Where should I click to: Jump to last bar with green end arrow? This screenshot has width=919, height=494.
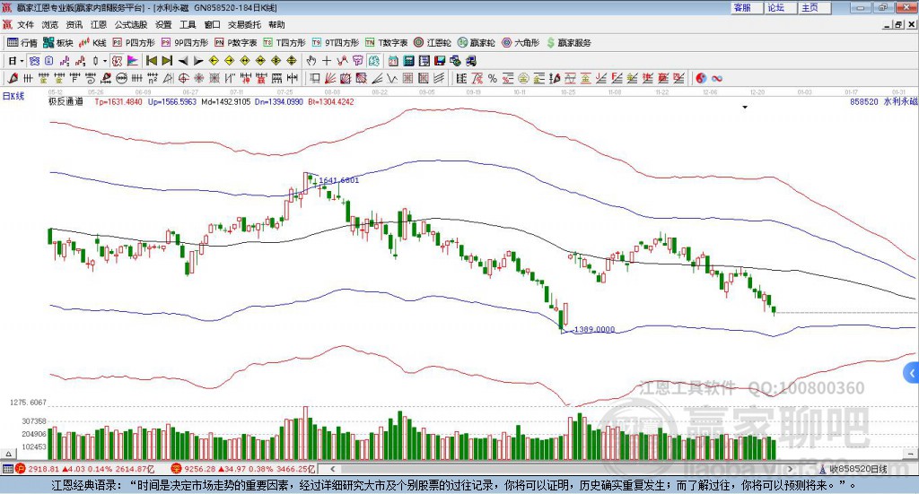tap(167, 61)
